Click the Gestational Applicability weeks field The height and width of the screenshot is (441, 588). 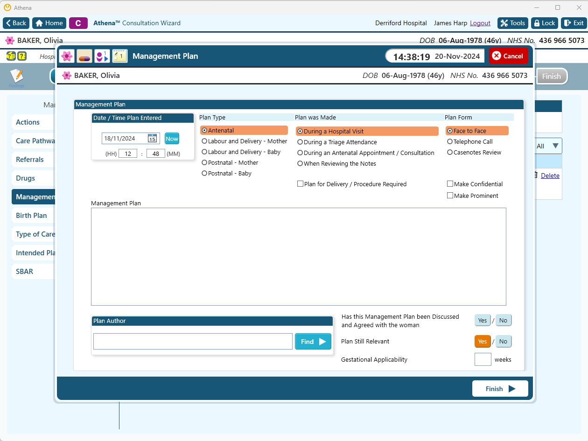point(483,359)
